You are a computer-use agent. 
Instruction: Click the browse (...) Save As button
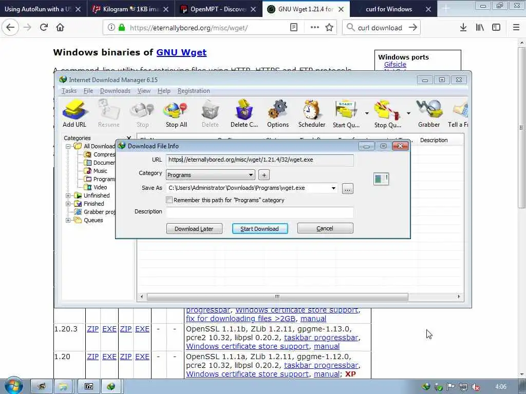click(348, 189)
